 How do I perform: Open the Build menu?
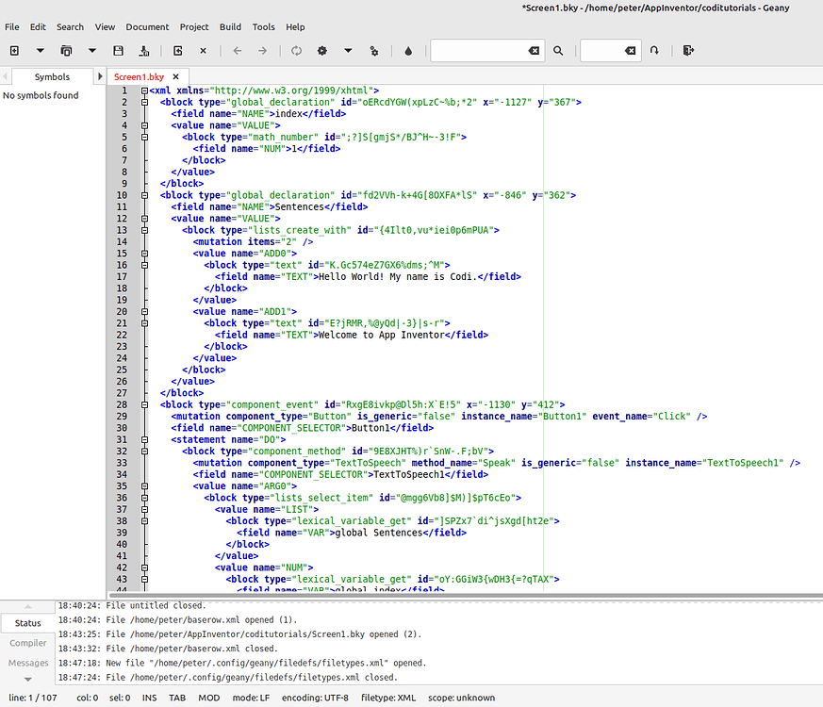tap(230, 26)
